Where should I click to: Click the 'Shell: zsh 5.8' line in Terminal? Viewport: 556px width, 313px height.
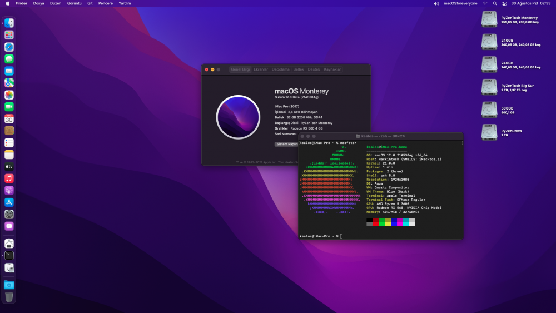pyautogui.click(x=380, y=176)
